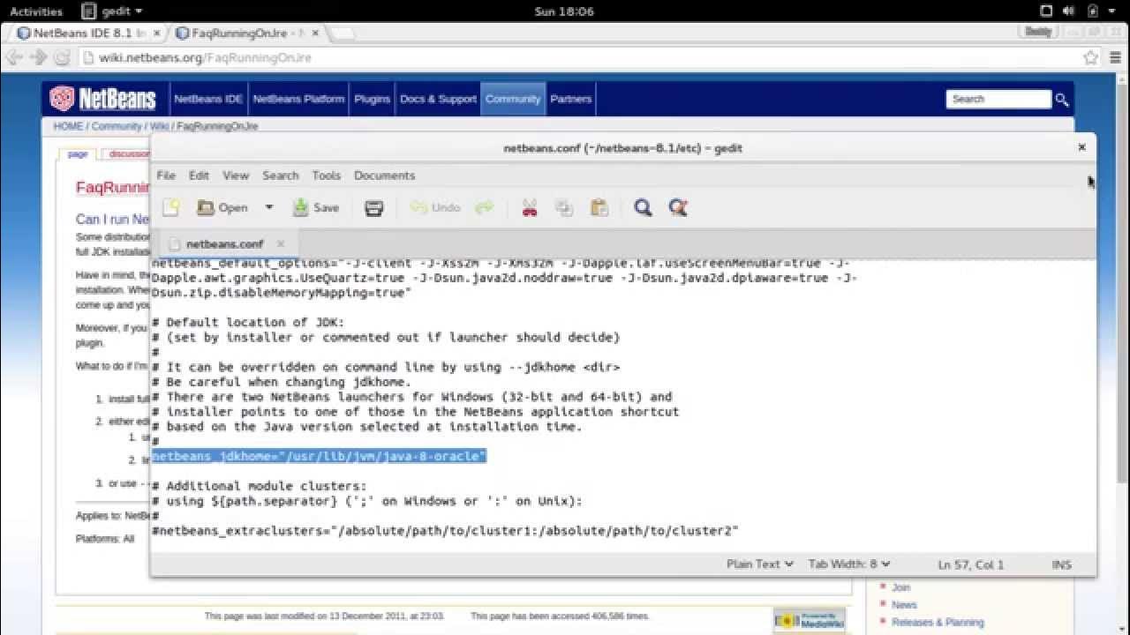This screenshot has height=635, width=1130.
Task: Go to Plugins on the NetBeans site
Action: click(x=372, y=99)
